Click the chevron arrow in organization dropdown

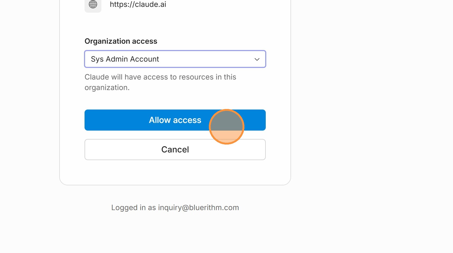257,59
